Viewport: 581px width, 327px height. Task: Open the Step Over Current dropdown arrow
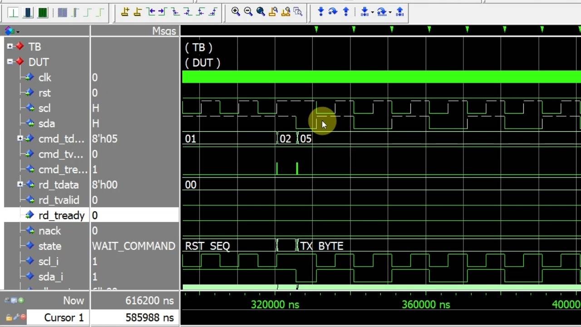point(390,12)
